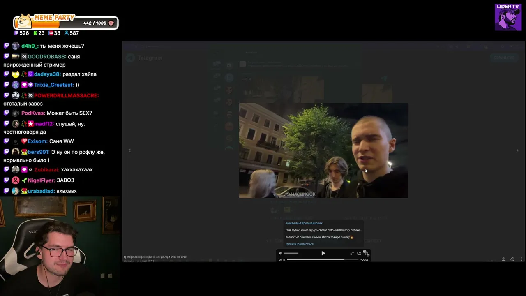Change playback speed on the video player
Screen dimensions: 526x296
pyautogui.click(x=366, y=253)
